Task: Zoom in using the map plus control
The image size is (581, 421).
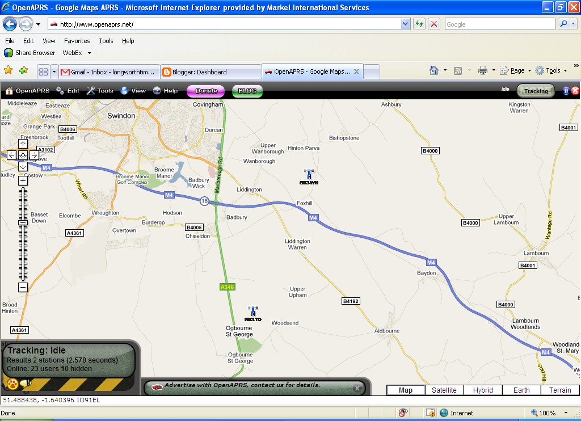Action: point(23,180)
